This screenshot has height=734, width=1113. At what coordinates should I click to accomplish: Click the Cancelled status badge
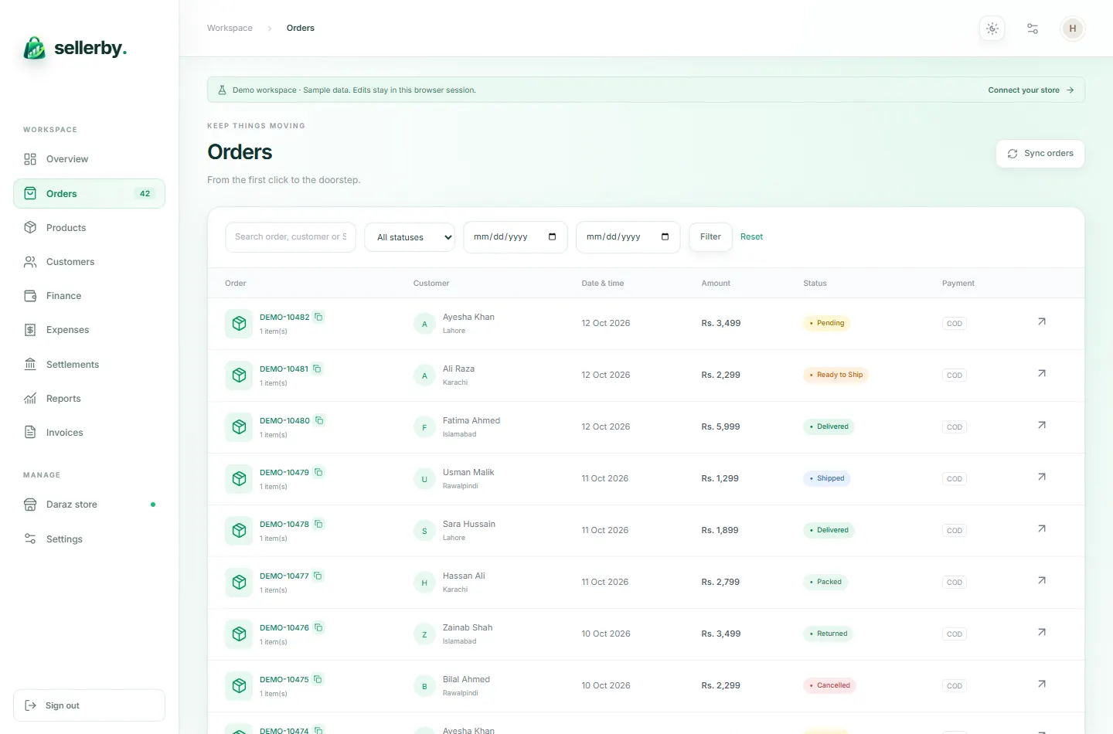(829, 685)
